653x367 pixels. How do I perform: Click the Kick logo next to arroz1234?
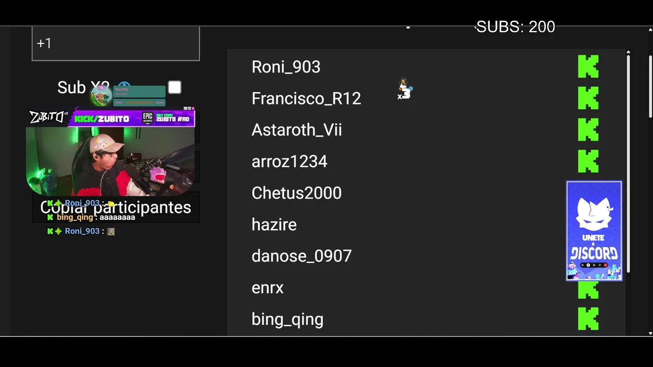click(588, 162)
